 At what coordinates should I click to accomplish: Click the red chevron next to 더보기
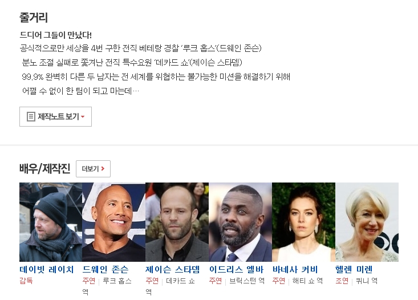click(x=103, y=169)
